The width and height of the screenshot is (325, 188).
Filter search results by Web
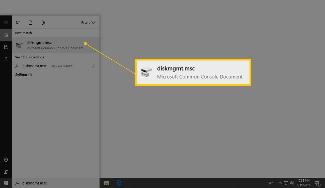(x=43, y=23)
